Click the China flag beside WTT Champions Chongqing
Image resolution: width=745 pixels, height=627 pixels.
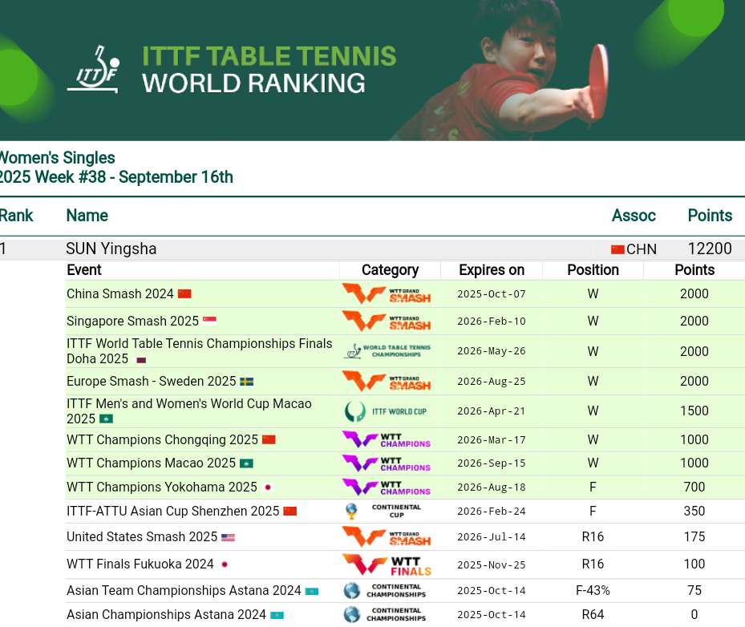[269, 440]
